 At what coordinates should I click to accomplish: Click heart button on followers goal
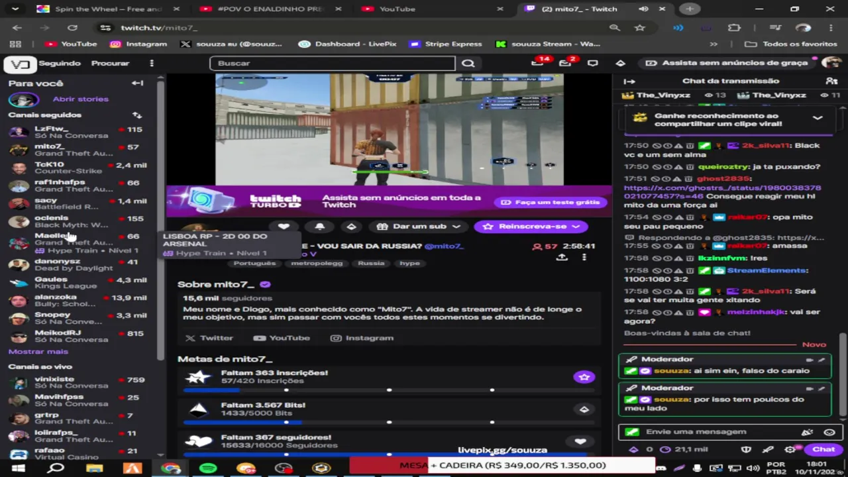(x=580, y=442)
